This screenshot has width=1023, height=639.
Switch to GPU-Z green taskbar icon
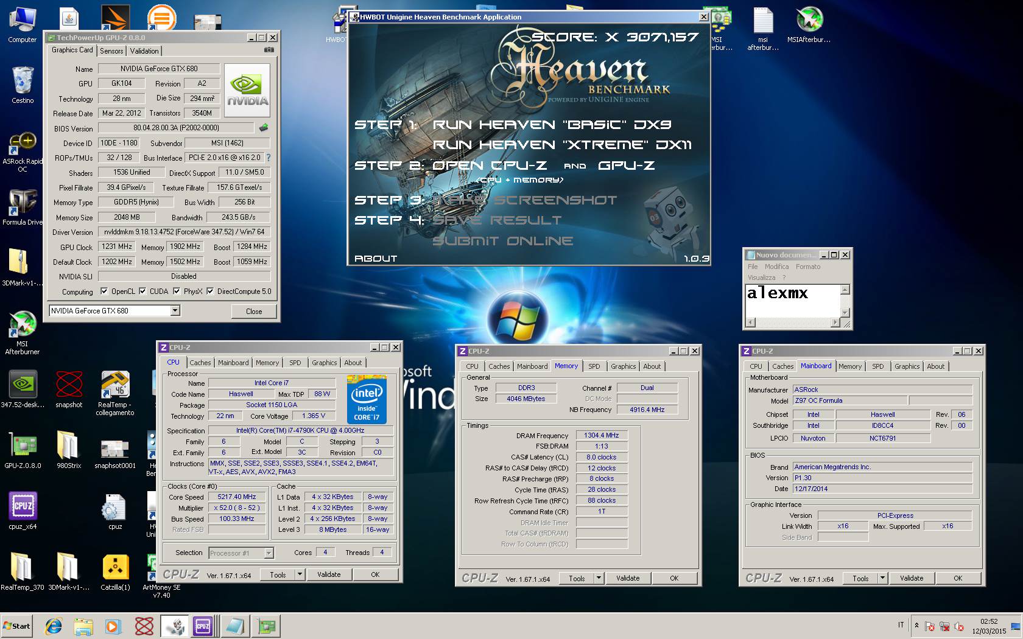click(x=265, y=626)
